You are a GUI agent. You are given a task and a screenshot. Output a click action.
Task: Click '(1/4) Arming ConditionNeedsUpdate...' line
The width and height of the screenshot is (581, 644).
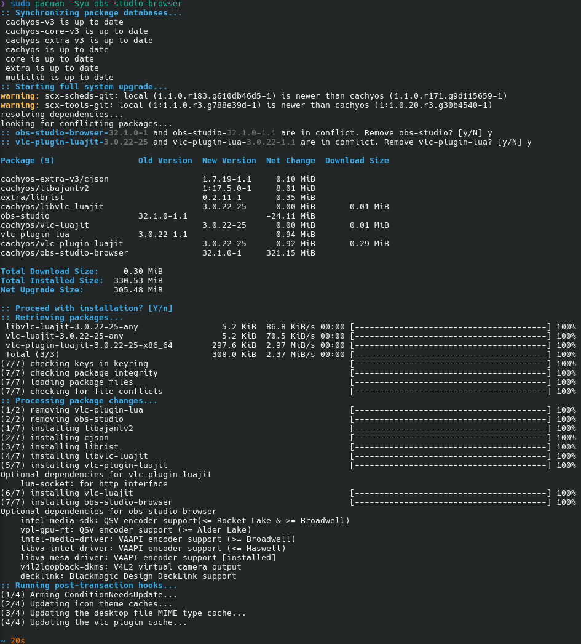(89, 595)
